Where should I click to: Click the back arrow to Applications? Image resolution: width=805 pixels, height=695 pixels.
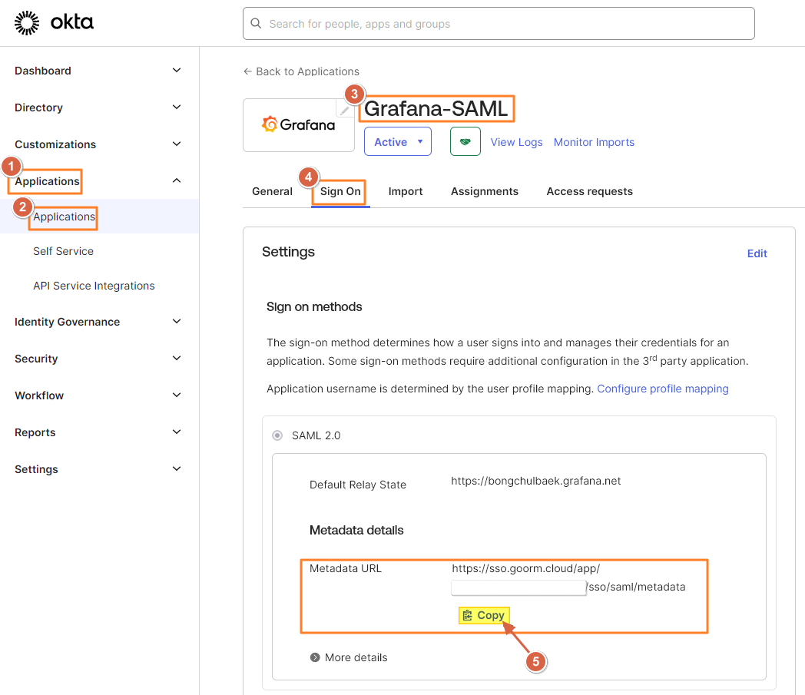[247, 71]
